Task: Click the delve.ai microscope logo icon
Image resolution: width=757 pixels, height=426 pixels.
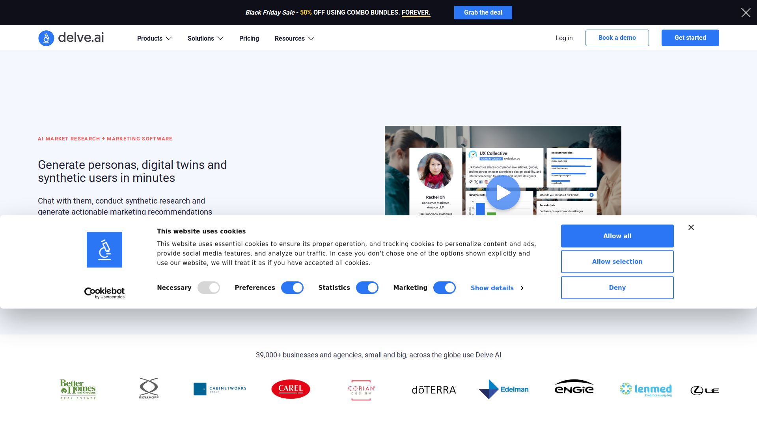Action: pyautogui.click(x=46, y=38)
